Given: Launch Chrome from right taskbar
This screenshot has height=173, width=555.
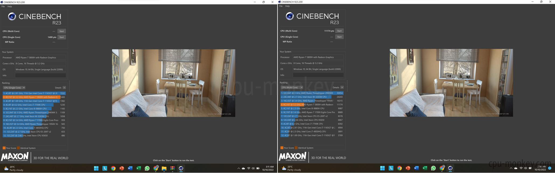Looking at the screenshot, I should pos(399,168).
